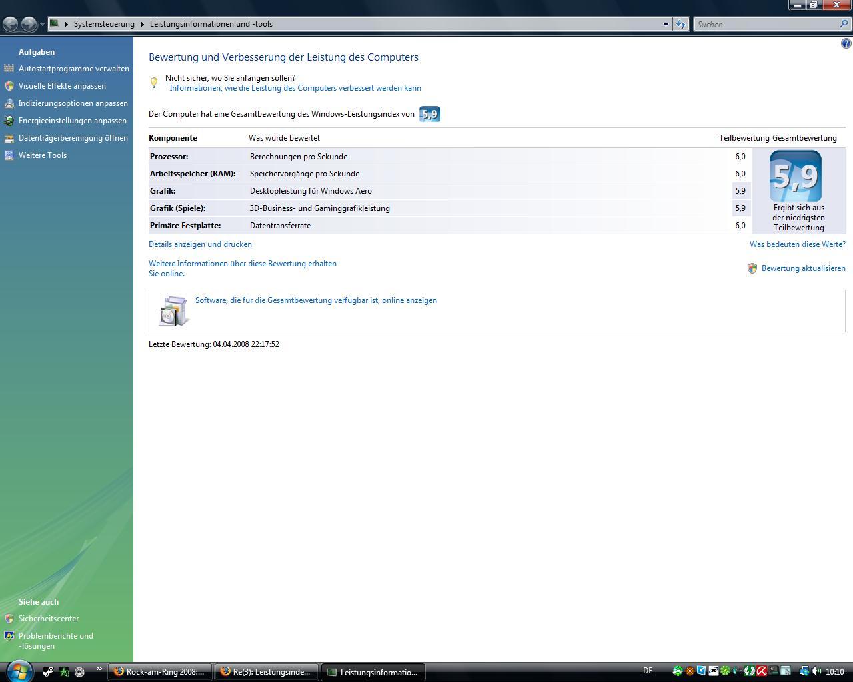Click Systemsteuerung in the breadcrumb
The height and width of the screenshot is (682, 853).
104,24
